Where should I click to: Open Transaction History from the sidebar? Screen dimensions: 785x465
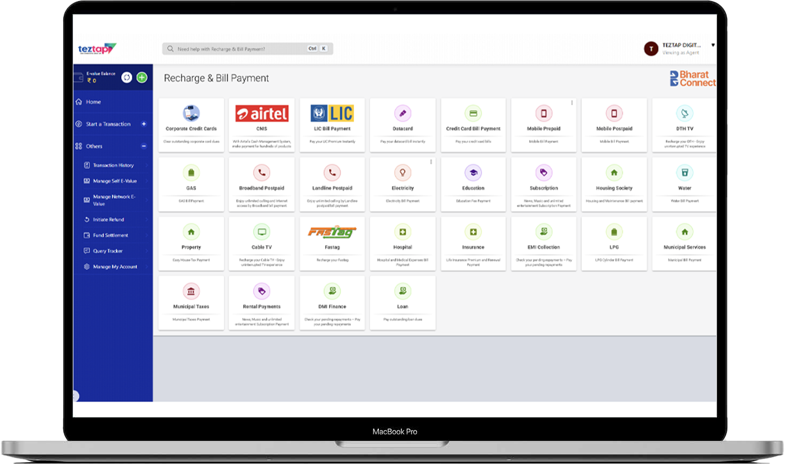pyautogui.click(x=113, y=165)
